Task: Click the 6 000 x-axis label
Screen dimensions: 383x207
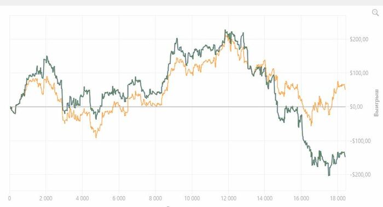Action: tap(119, 198)
